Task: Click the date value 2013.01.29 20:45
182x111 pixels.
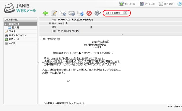Action: click(x=68, y=31)
